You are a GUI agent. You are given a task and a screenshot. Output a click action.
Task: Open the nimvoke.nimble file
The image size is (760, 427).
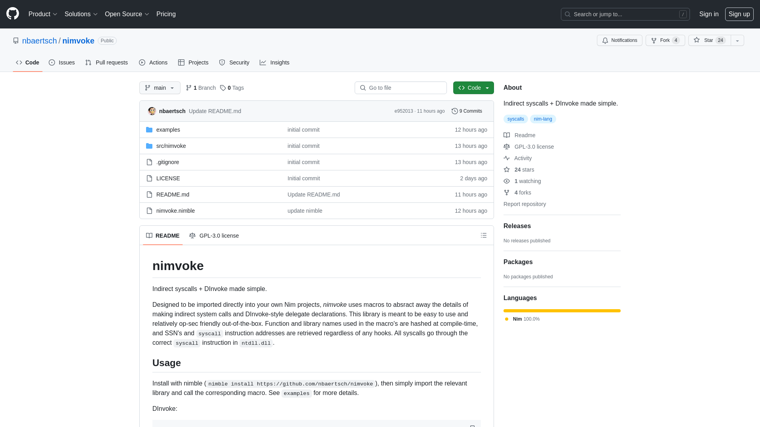pos(175,211)
